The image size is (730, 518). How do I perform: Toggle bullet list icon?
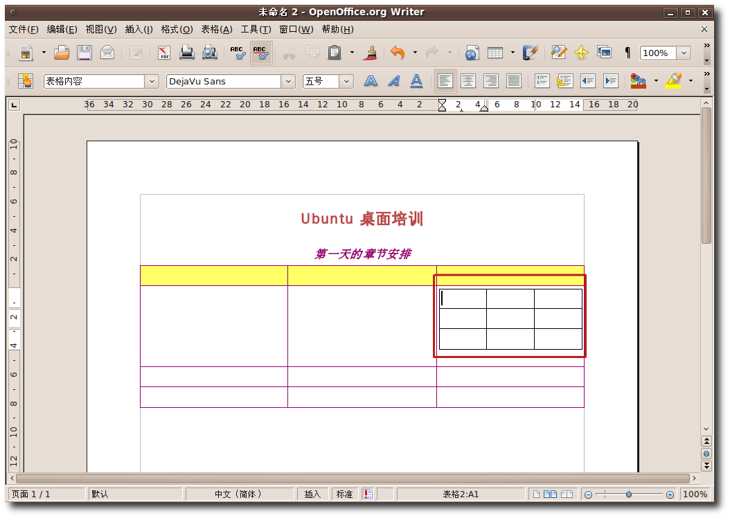coord(564,81)
